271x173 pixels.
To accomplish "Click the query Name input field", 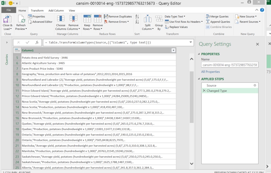I will pos(230,65).
